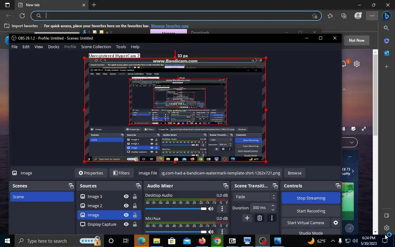Open Bing chat sidebar icon
395x247 pixels.
click(386, 16)
